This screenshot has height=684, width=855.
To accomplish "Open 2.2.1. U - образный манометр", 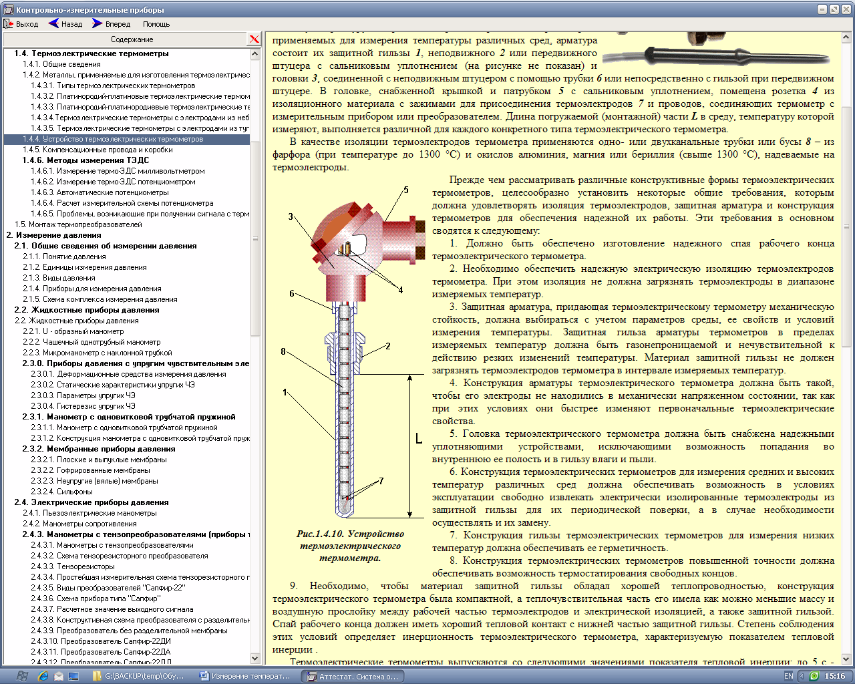I will click(x=73, y=331).
